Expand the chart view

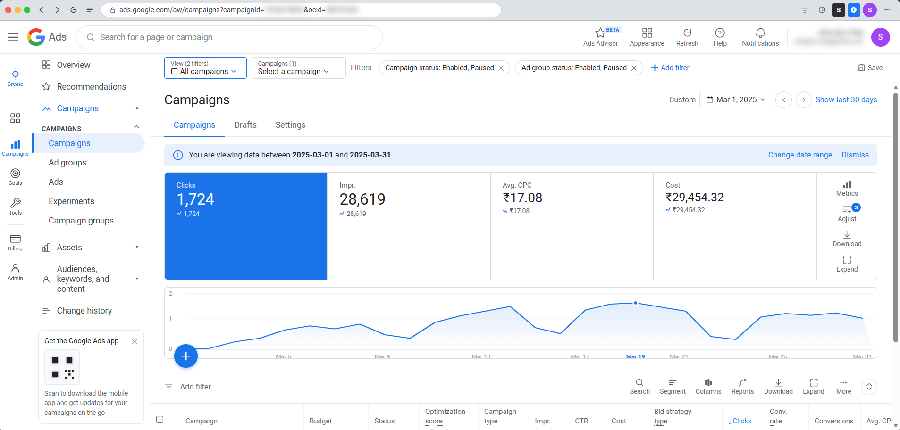point(847,264)
